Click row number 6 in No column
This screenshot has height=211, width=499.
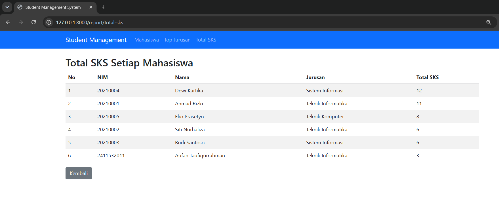coord(70,156)
